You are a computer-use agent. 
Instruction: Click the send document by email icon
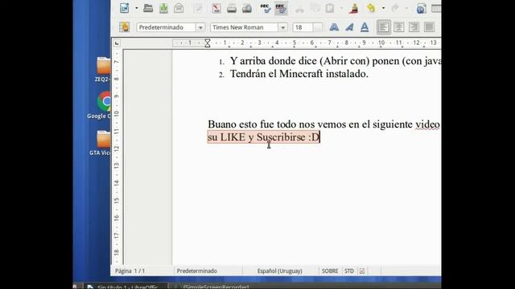point(179,8)
